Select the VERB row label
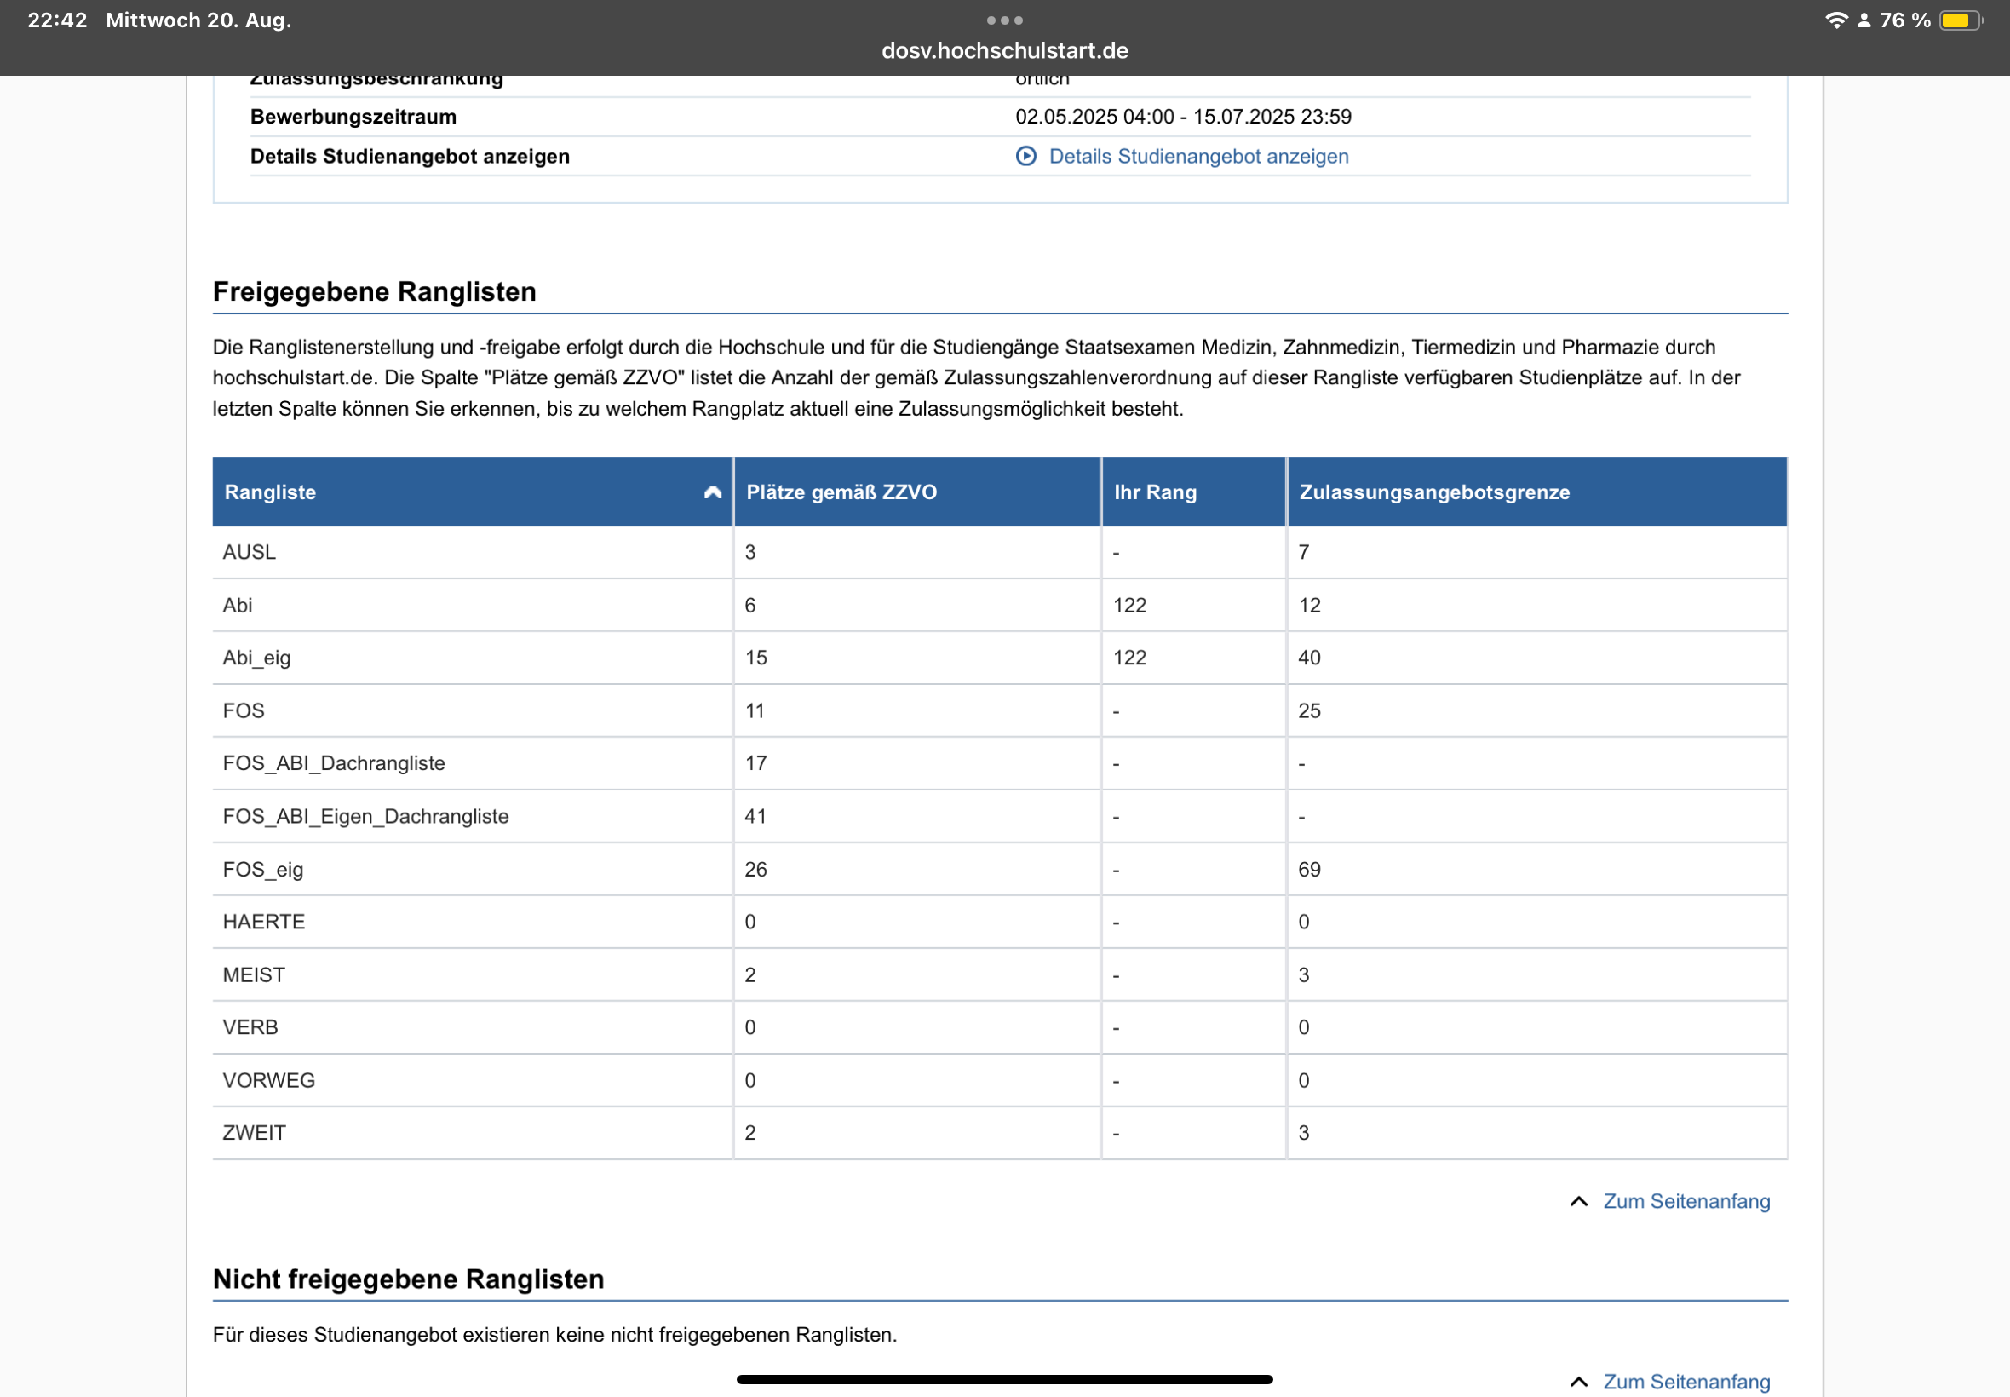The image size is (2010, 1397). tap(250, 1027)
